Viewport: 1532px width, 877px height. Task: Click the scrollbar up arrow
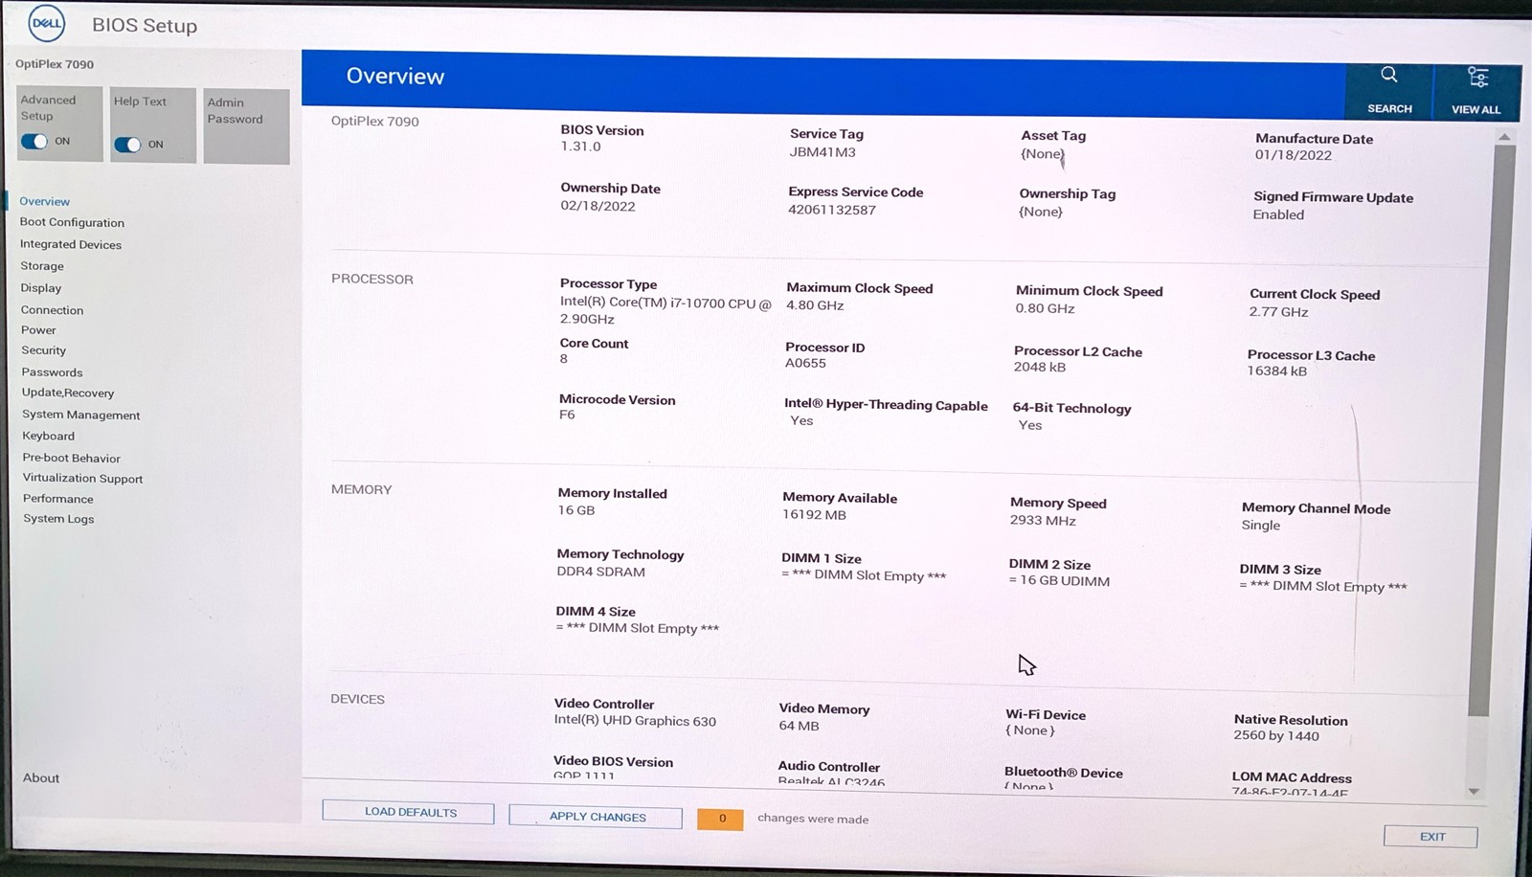tap(1503, 137)
